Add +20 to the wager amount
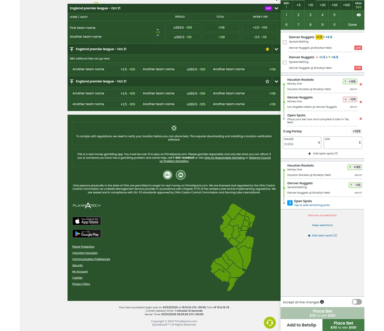 point(322,5)
